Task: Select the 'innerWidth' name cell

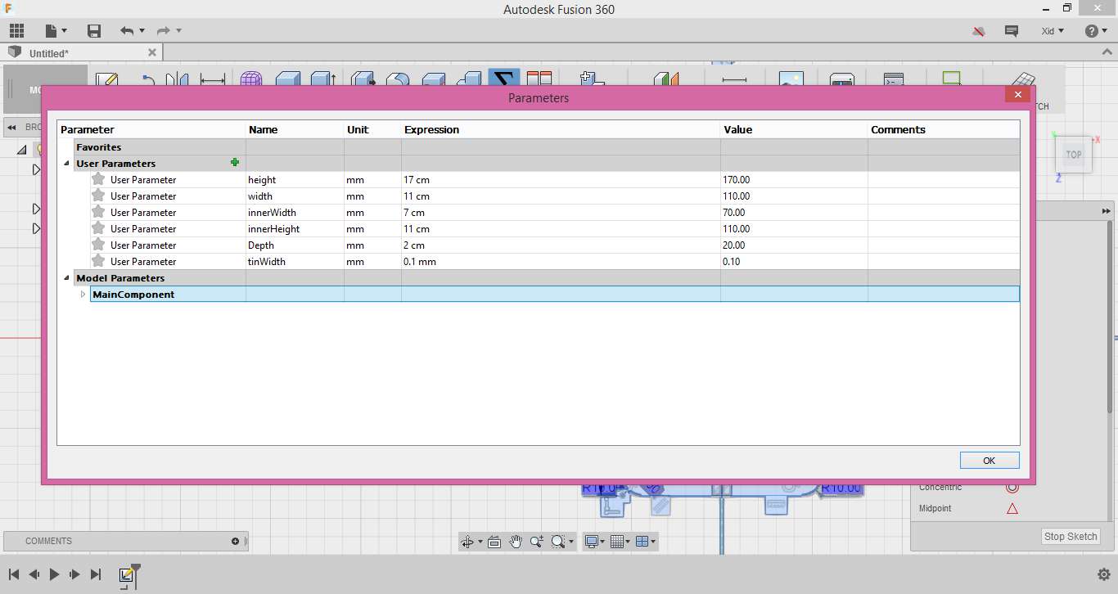Action: [295, 212]
